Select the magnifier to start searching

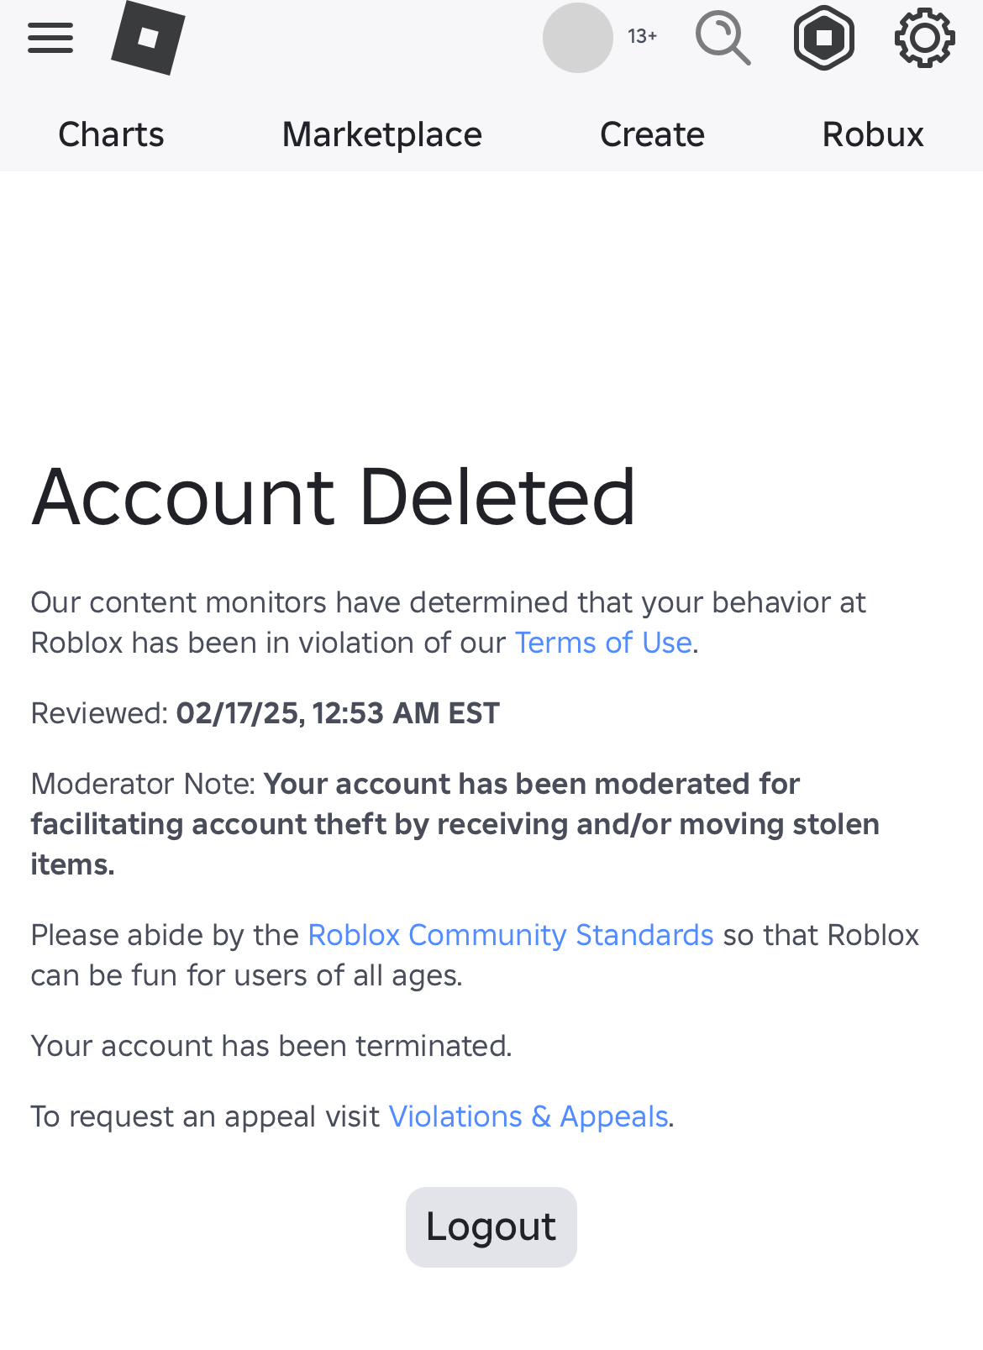click(x=723, y=37)
